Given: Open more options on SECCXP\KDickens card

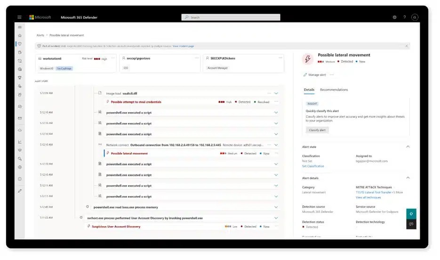Looking at the screenshot, I should pyautogui.click(x=280, y=58).
